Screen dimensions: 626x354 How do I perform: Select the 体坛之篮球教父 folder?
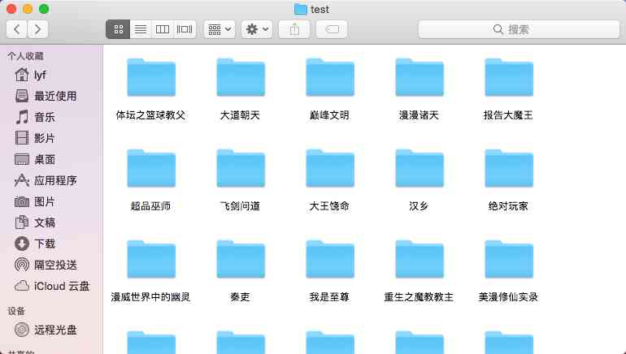coord(151,78)
